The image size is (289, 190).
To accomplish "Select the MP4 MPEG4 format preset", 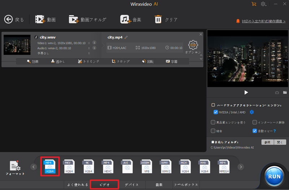I will click(x=224, y=167).
